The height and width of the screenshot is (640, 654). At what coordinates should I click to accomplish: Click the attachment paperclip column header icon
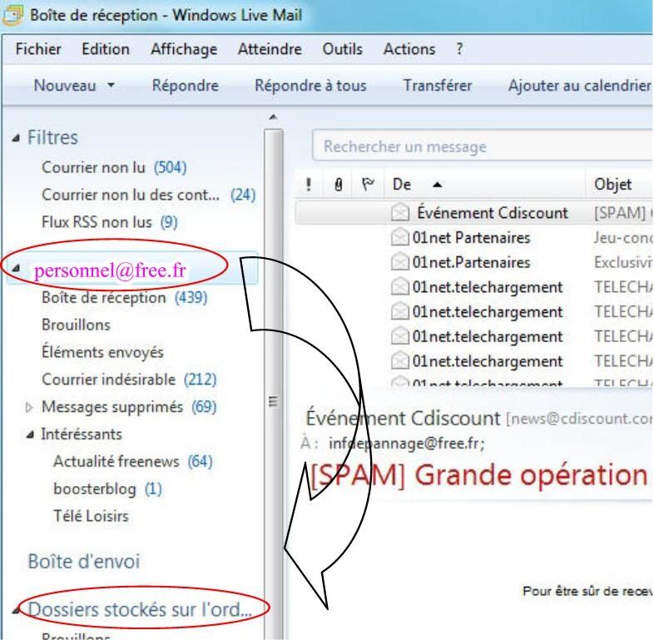tap(336, 185)
